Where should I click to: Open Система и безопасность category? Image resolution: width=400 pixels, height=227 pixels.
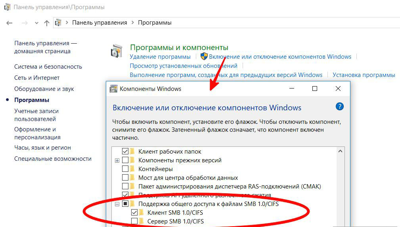click(48, 67)
